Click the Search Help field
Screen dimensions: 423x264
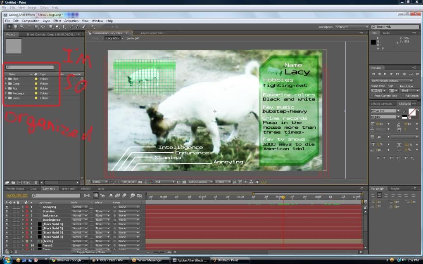point(394,27)
